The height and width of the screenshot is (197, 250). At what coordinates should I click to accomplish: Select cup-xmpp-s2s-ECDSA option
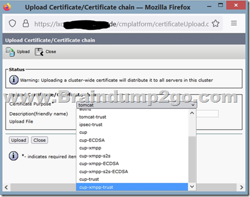click(x=132, y=172)
